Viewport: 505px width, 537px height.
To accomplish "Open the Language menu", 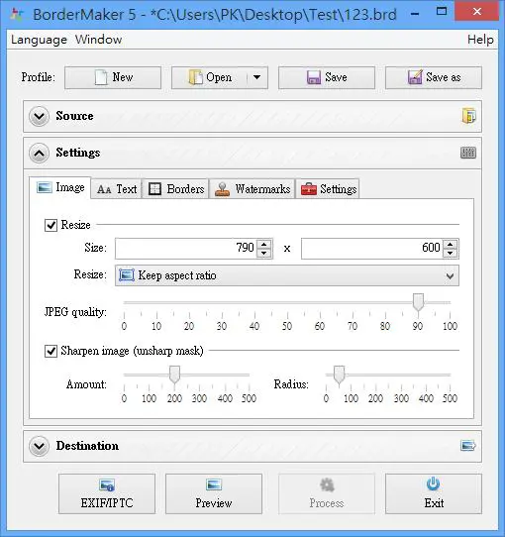I will tap(39, 40).
